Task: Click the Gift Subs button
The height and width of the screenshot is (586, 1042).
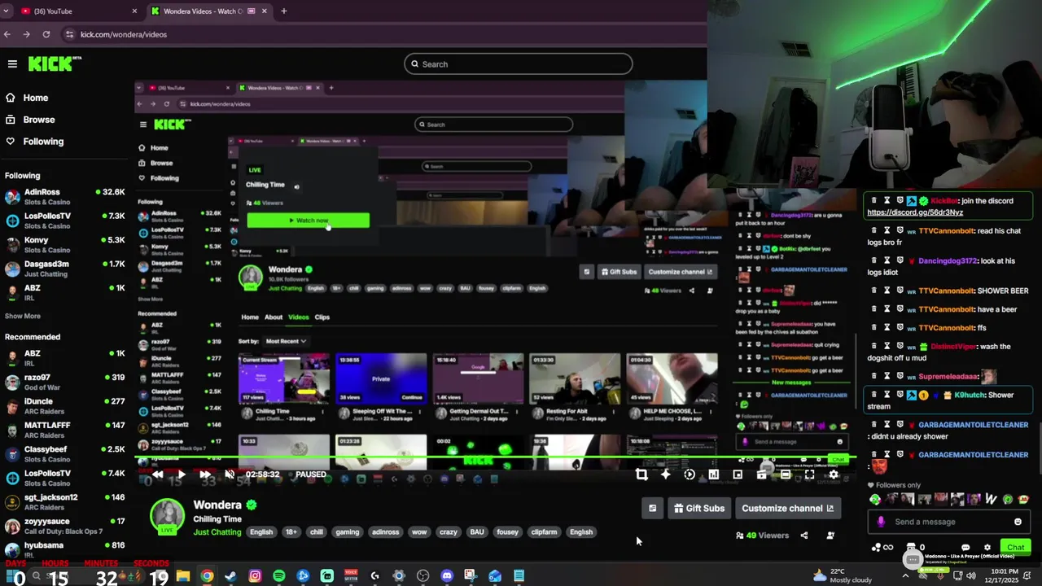Action: [x=699, y=509]
